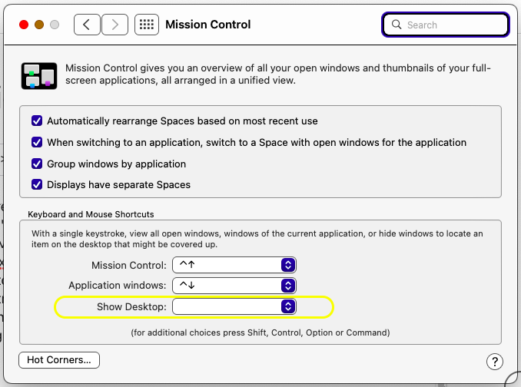The height and width of the screenshot is (387, 521).
Task: Click the Mission Control window title
Action: coord(208,25)
